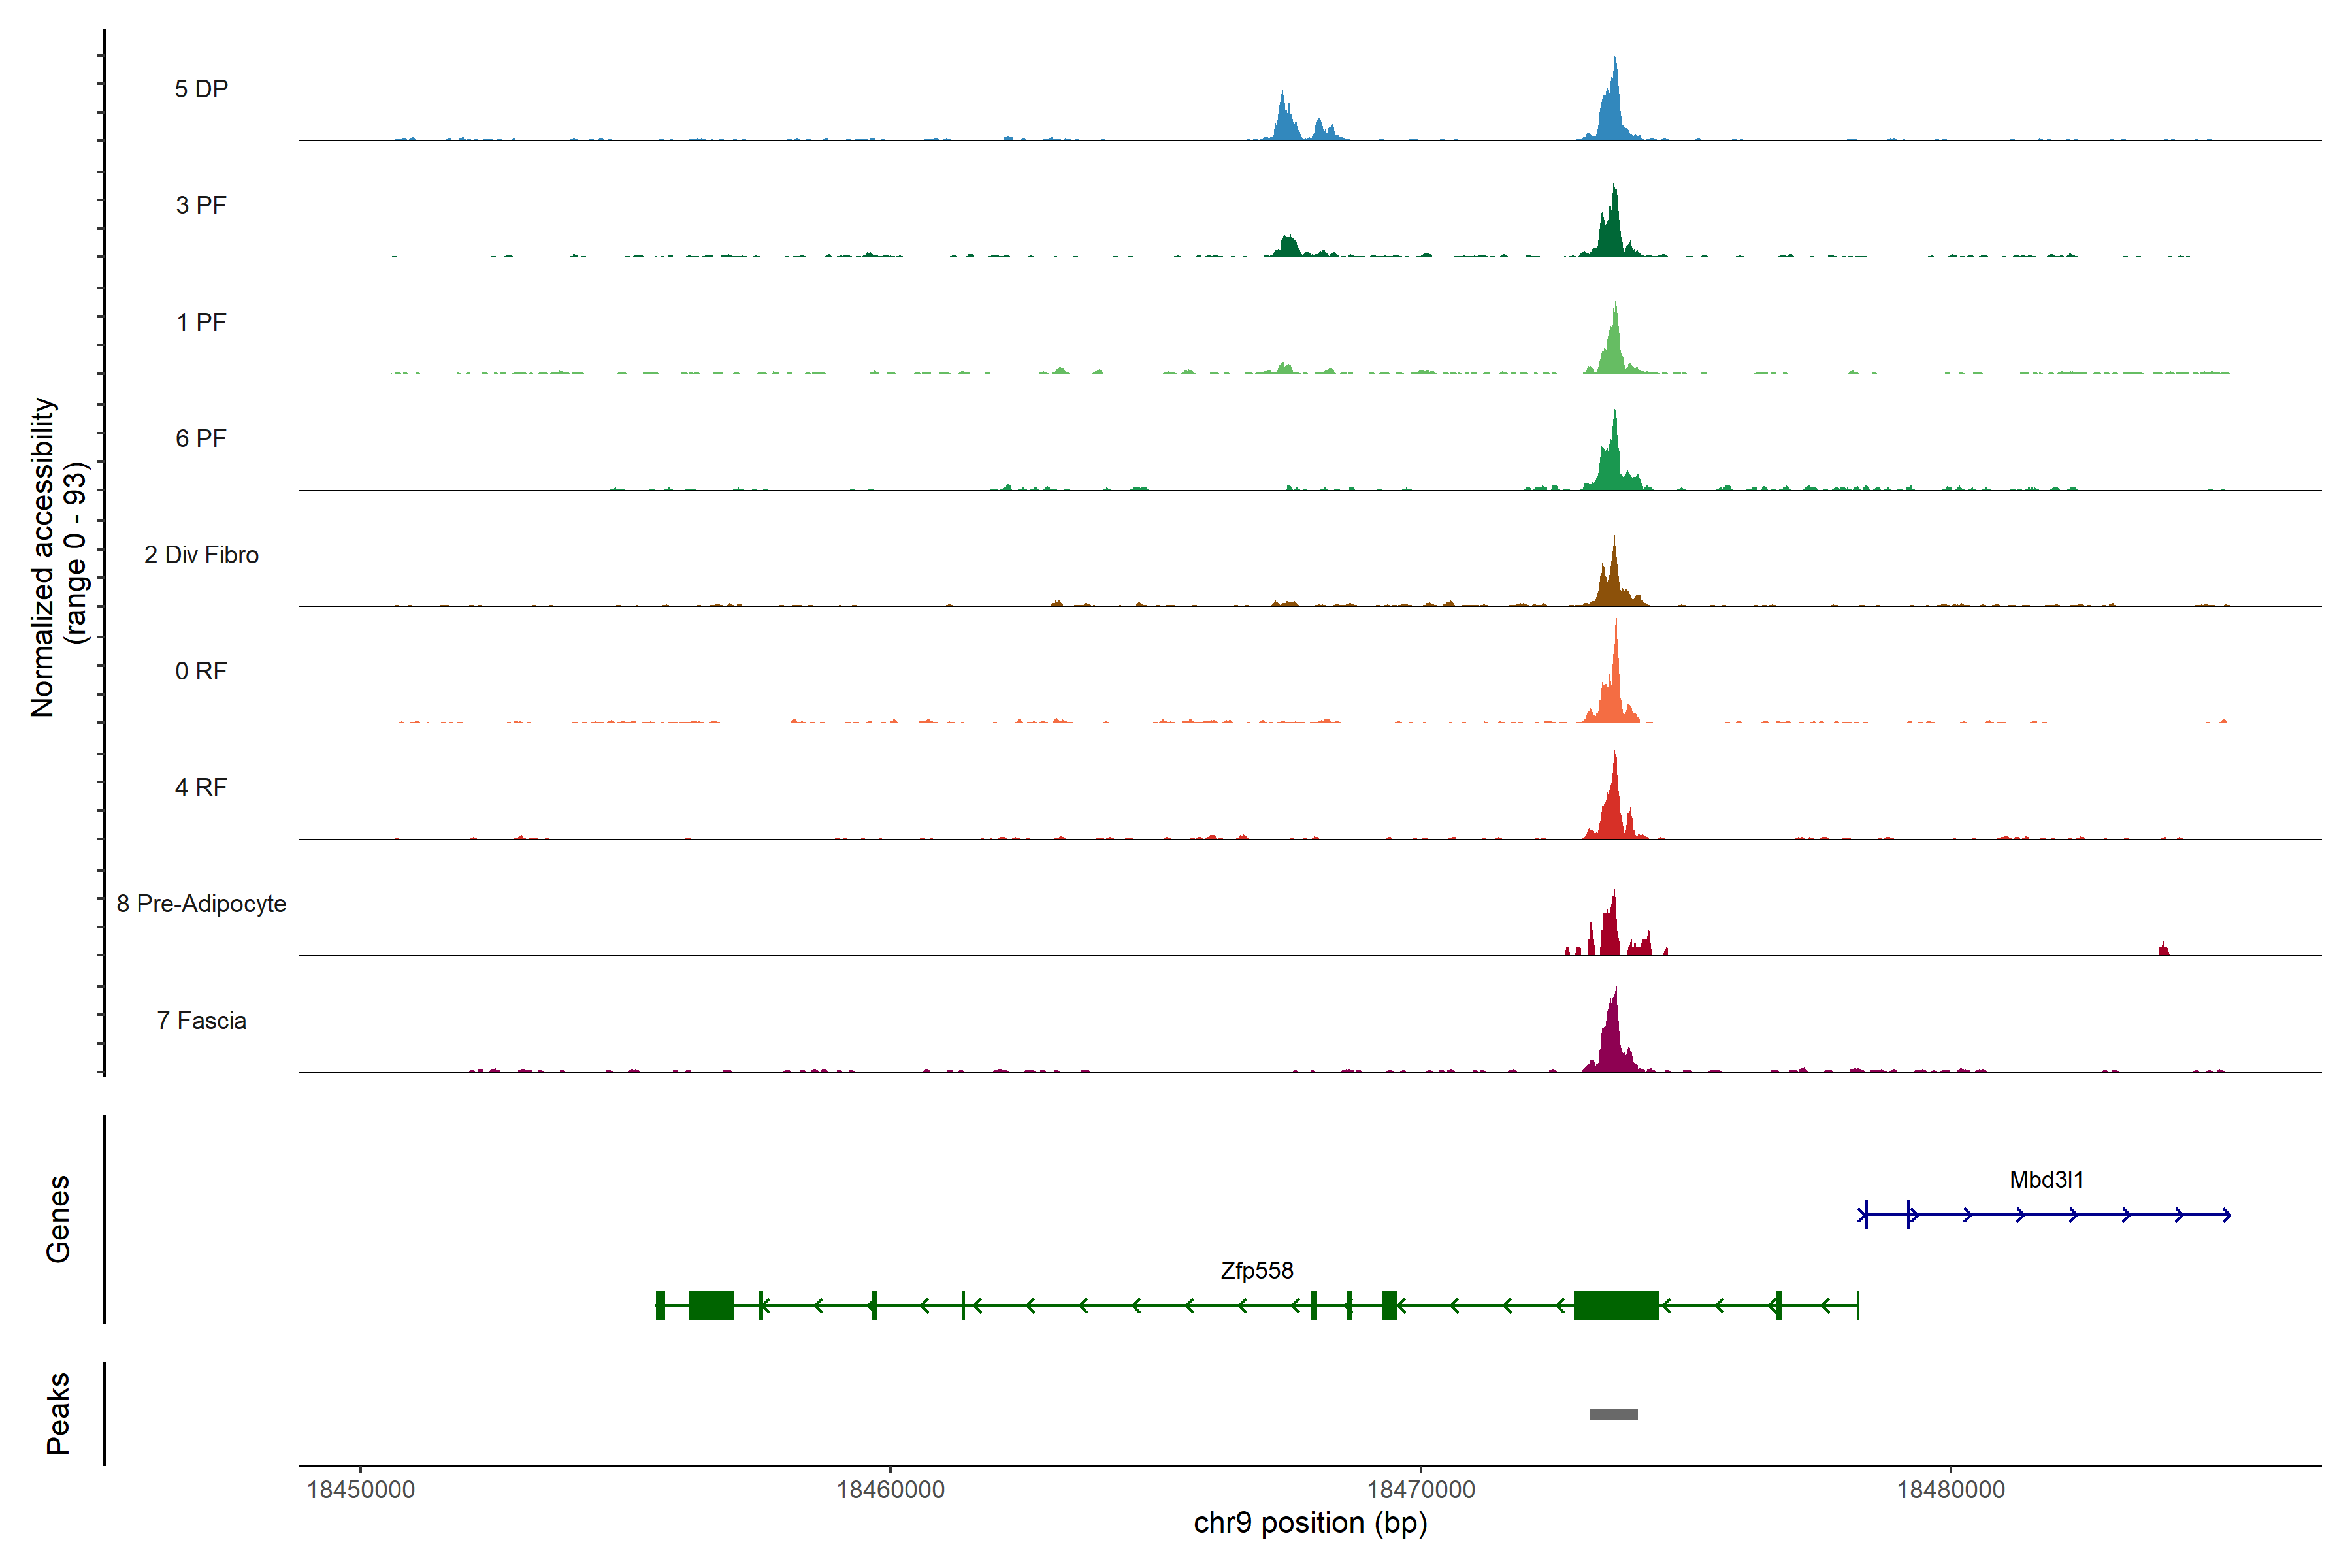Click the 4 RF track label
This screenshot has width=2352, height=1568.
(201, 787)
